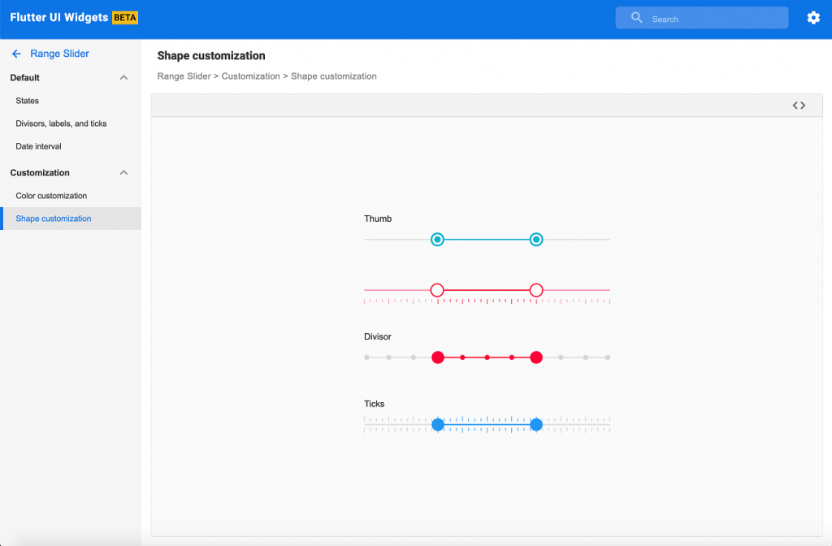Click the right red thumb on the Divisor slider

[x=536, y=357]
